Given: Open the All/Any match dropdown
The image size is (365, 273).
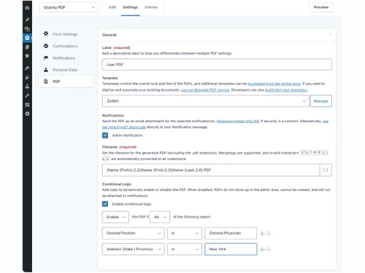Looking at the screenshot, I should tap(160, 217).
